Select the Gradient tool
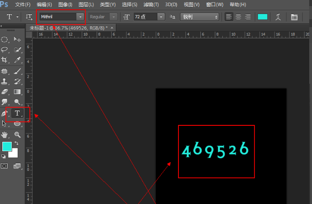The height and width of the screenshot is (204, 312). click(x=17, y=92)
